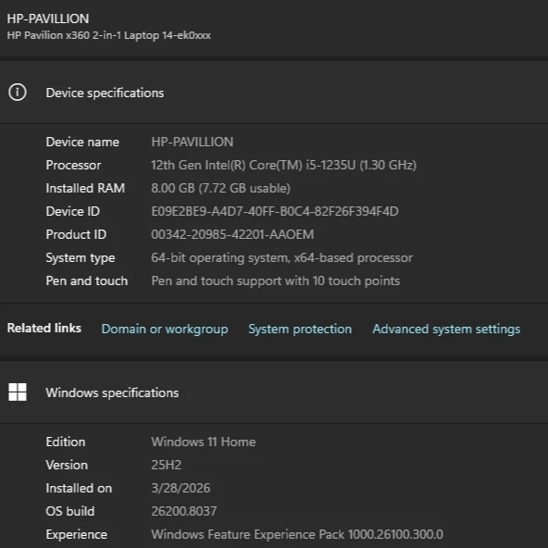Screen dimensions: 548x548
Task: Click the Installed on label
Action: (x=79, y=488)
